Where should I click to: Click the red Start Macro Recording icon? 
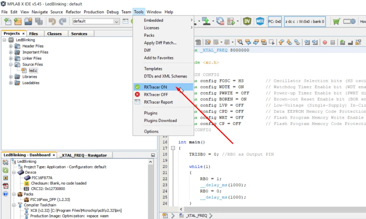click(325, 43)
